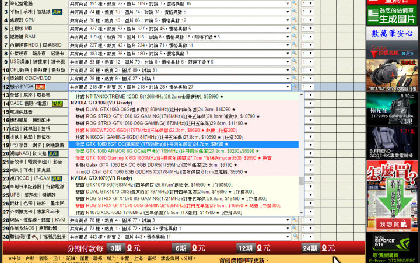420x263 pixels.
Task: Click the search magnifier in the HDD/SSD row
Action: (x=294, y=45)
